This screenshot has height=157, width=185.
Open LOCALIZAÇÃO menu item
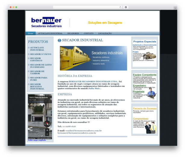tap(105, 34)
